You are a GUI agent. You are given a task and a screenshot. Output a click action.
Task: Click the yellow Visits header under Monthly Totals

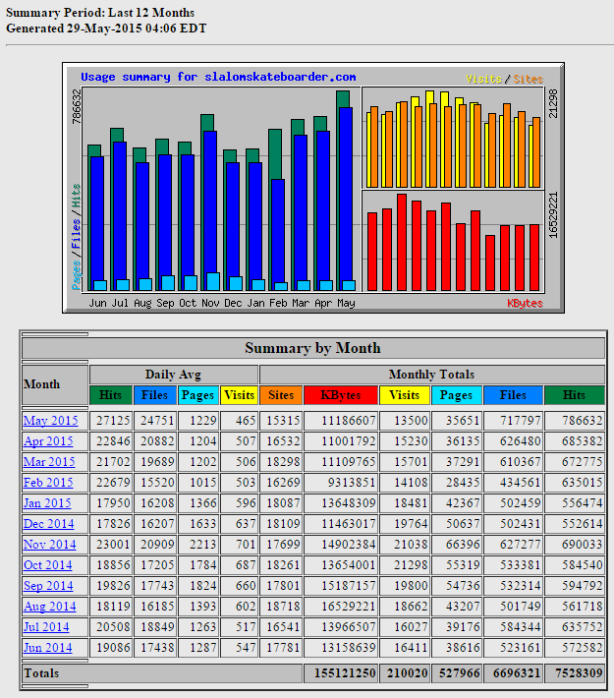tap(404, 395)
